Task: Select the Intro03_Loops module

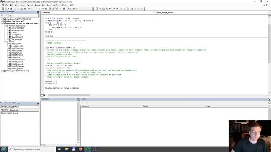Action: 17,51
